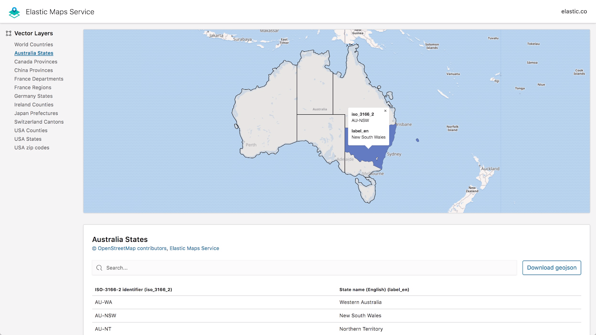596x335 pixels.
Task: Open China Provinces layer
Action: click(x=34, y=70)
